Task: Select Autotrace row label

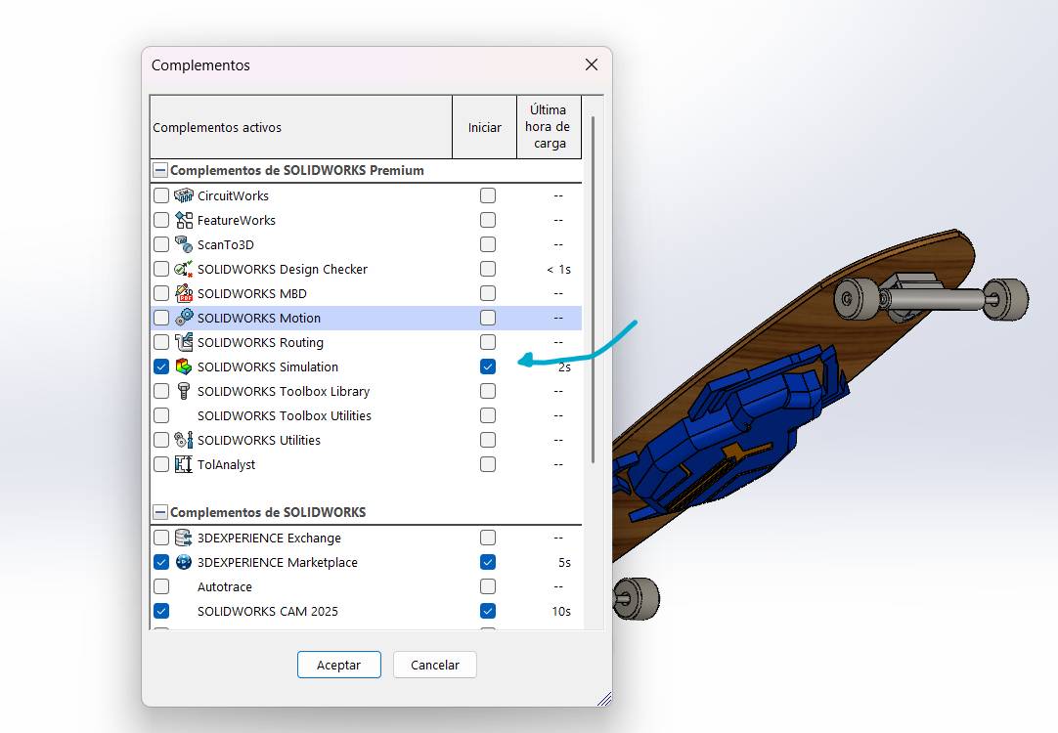Action: click(225, 586)
